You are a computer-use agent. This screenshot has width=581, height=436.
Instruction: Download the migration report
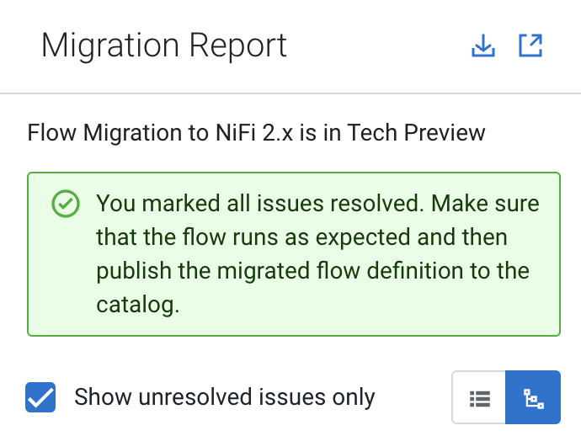(483, 45)
